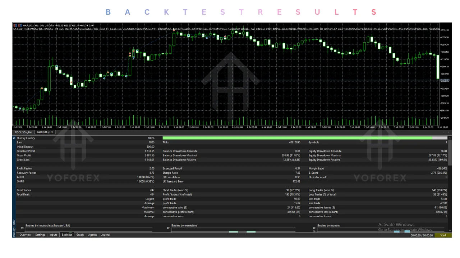The height and width of the screenshot is (258, 460).
Task: Click the Total Trades value 242
Action: pos(152,190)
